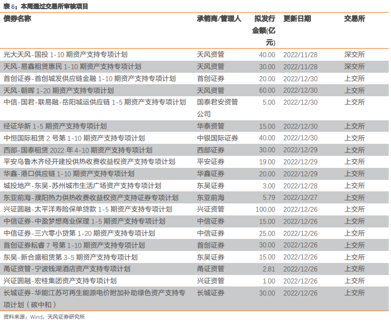This screenshot has height=322, width=391.
Task: Click the '华鑫证券' underwriter cell
Action: pyautogui.click(x=211, y=174)
